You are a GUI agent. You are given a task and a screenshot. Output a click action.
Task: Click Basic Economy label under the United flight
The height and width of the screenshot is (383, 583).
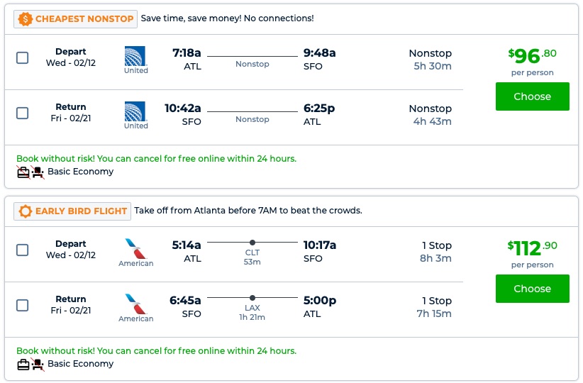pyautogui.click(x=80, y=172)
